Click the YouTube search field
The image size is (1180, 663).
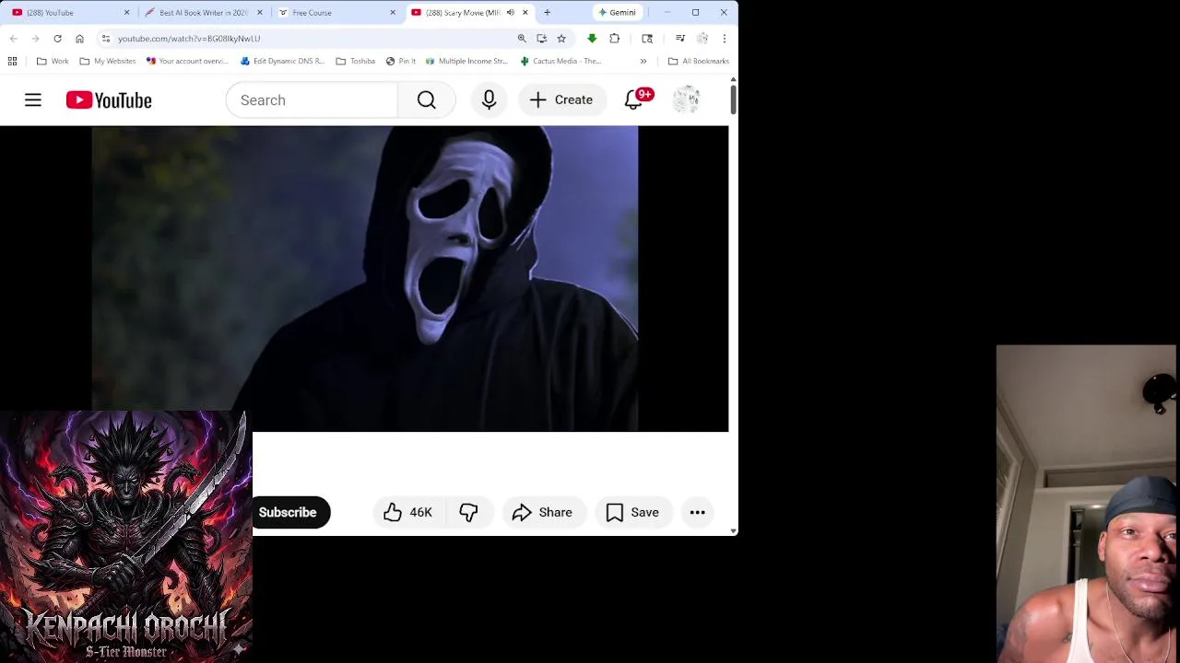click(x=312, y=99)
